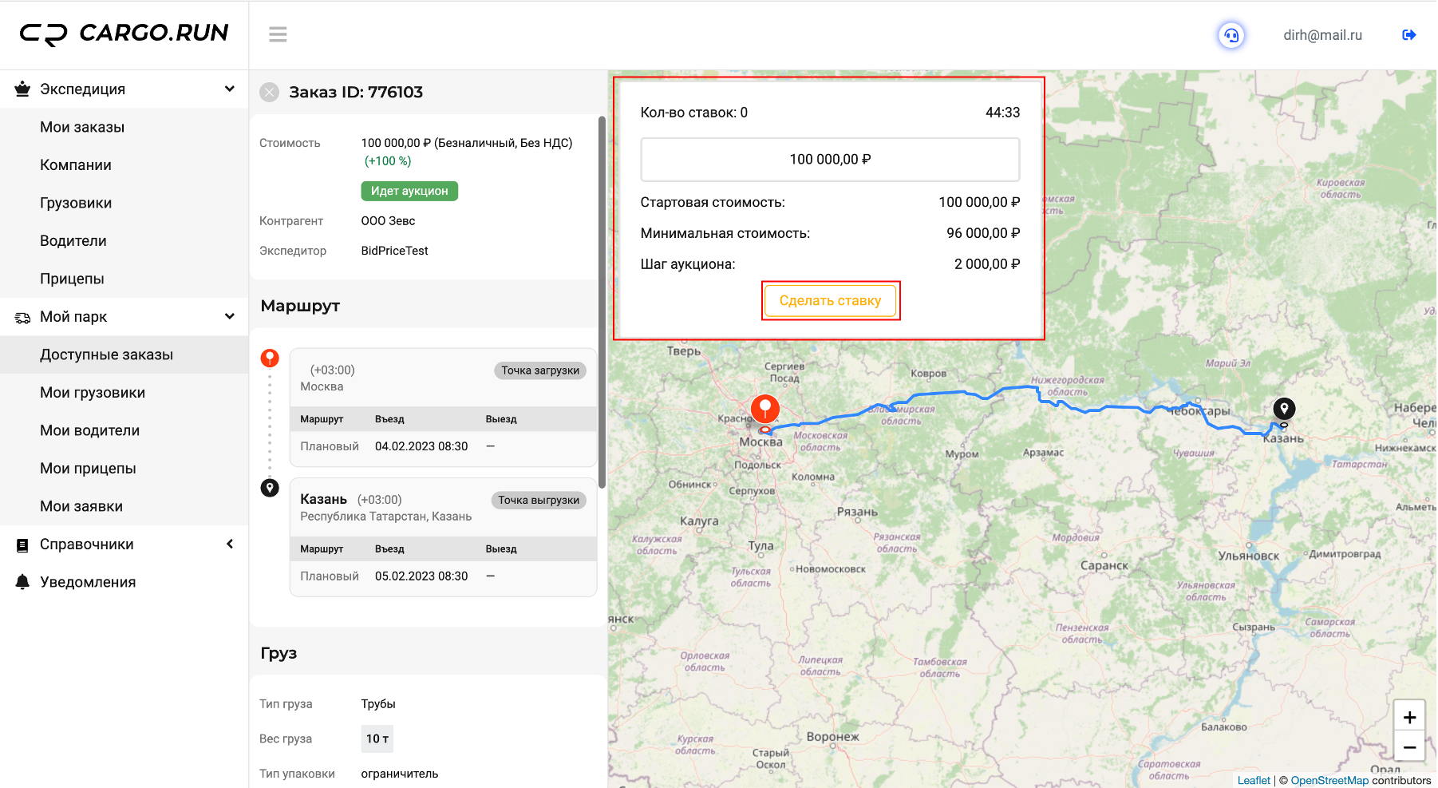1438x788 pixels.
Task: Click the logout arrow icon
Action: [1409, 34]
